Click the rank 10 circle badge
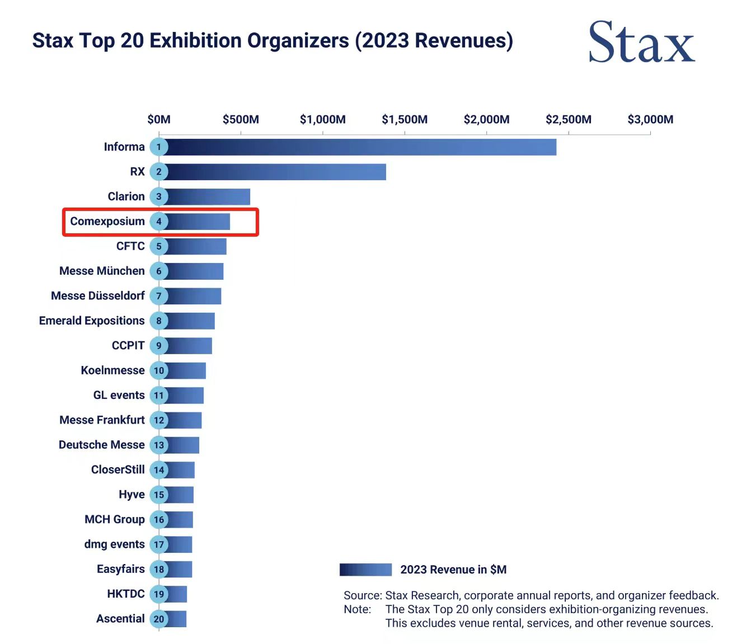 coord(159,370)
